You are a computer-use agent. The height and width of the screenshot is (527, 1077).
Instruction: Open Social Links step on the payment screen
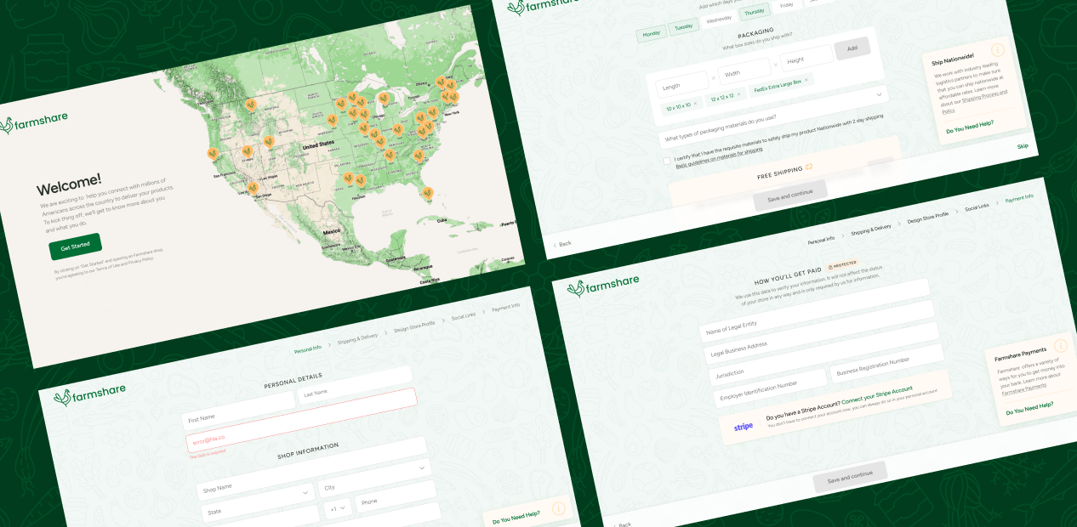977,207
